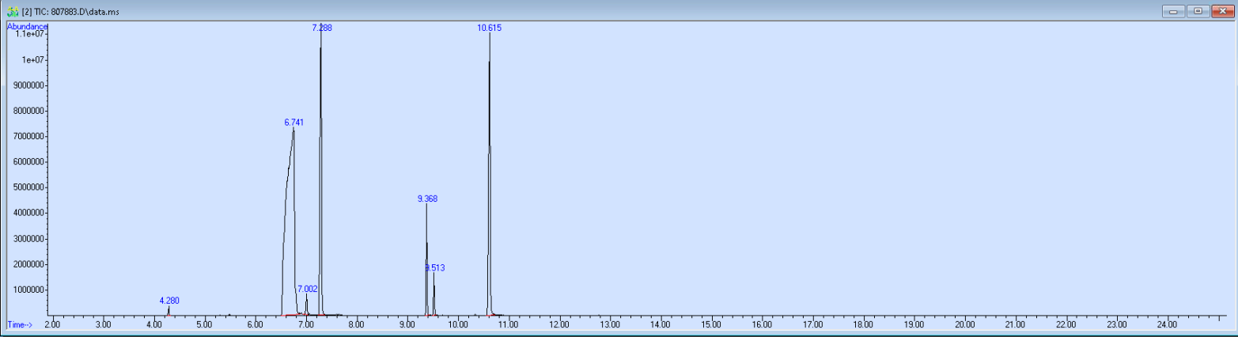Click the x-axis tick label 9.00
The image size is (1238, 337).
point(407,324)
